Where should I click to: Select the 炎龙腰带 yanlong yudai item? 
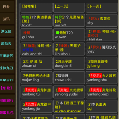tap(69, 92)
